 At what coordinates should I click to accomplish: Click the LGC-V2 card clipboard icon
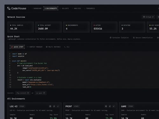(50, 106)
